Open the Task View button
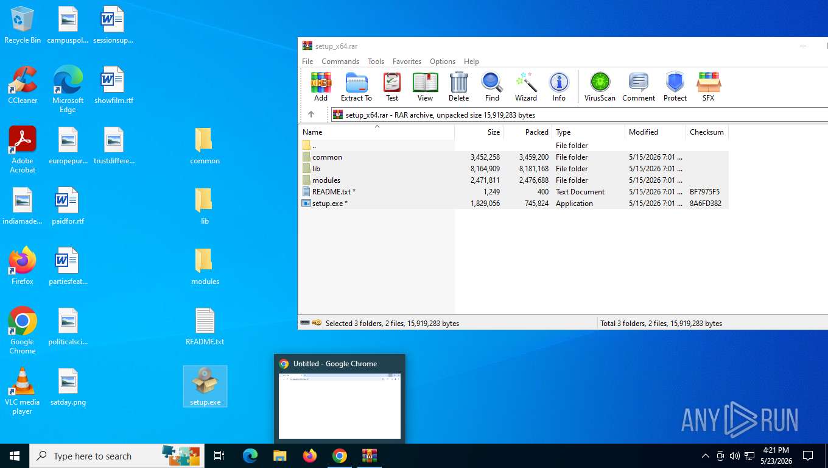828x468 pixels. click(x=219, y=456)
